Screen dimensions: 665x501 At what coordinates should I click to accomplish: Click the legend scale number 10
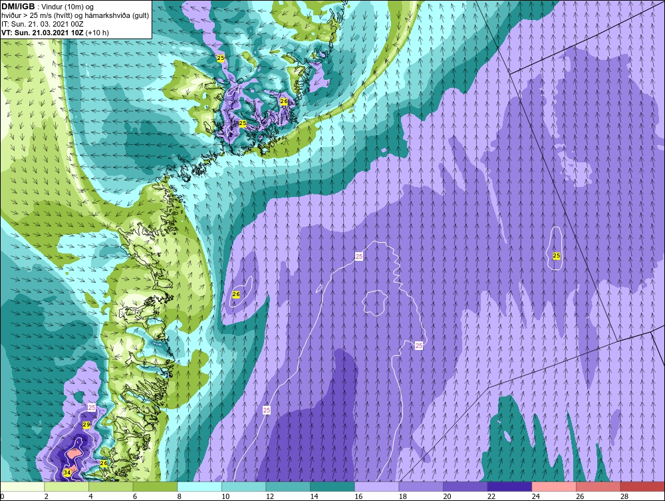point(225,496)
